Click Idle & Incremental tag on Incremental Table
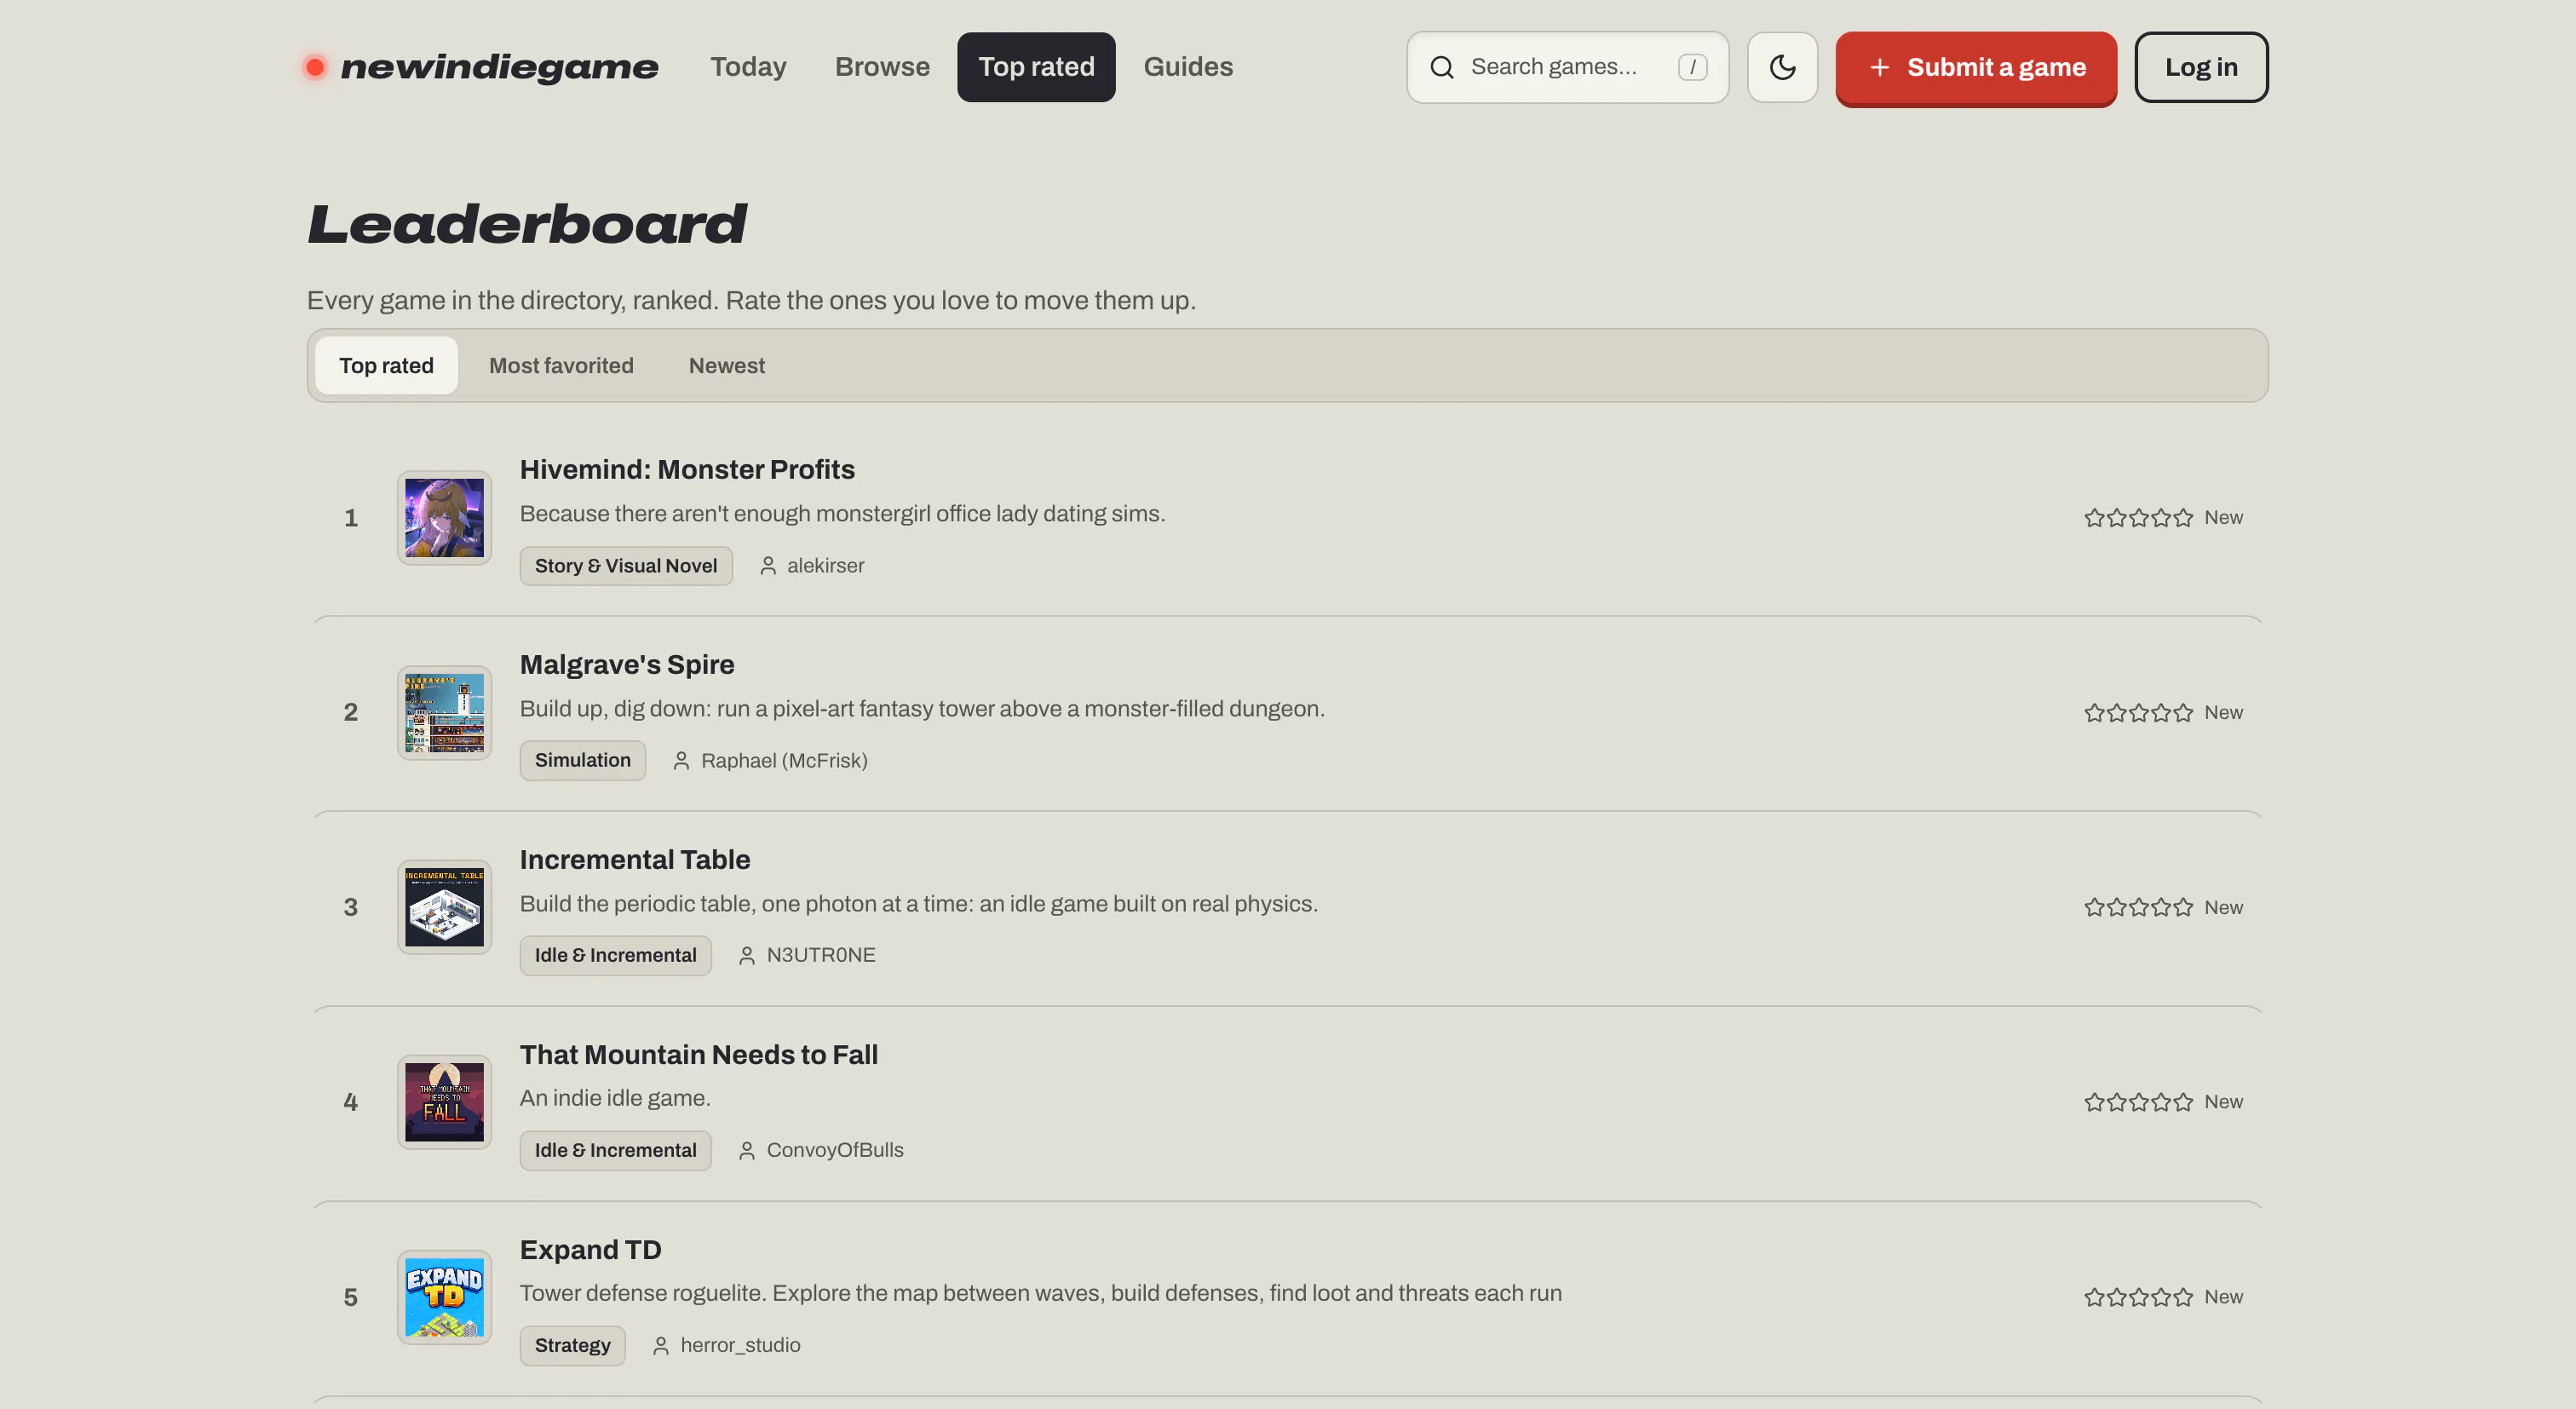The image size is (2576, 1409). coord(615,955)
